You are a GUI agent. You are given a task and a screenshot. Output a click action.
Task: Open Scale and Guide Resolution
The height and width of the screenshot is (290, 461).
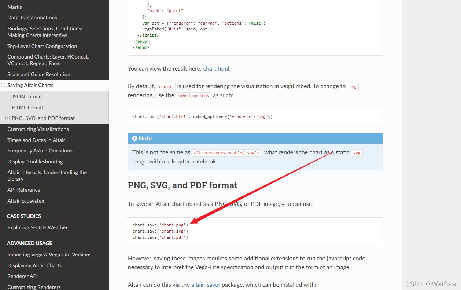click(39, 74)
